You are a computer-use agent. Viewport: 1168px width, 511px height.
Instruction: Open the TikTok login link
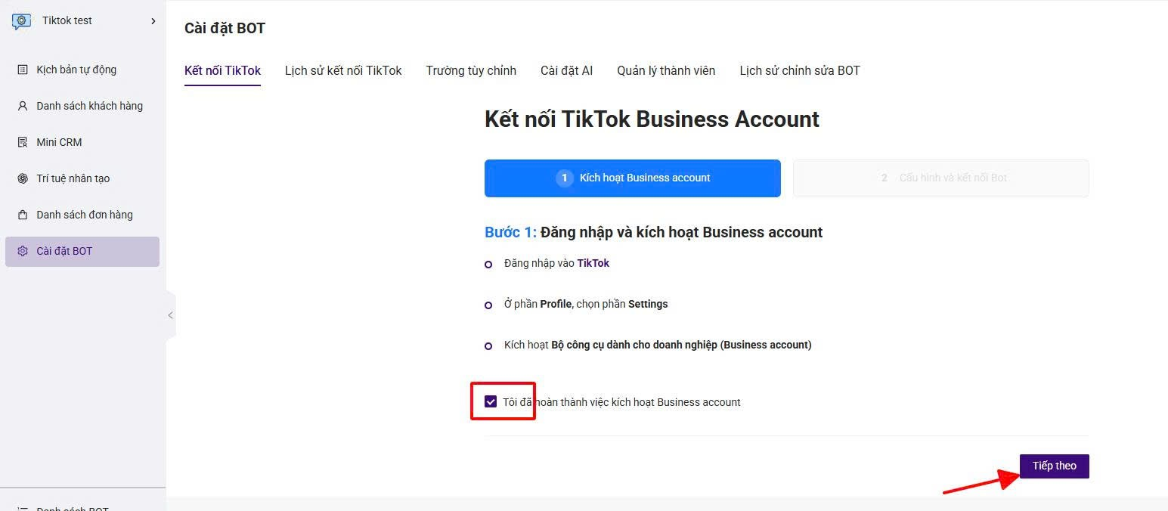point(593,263)
